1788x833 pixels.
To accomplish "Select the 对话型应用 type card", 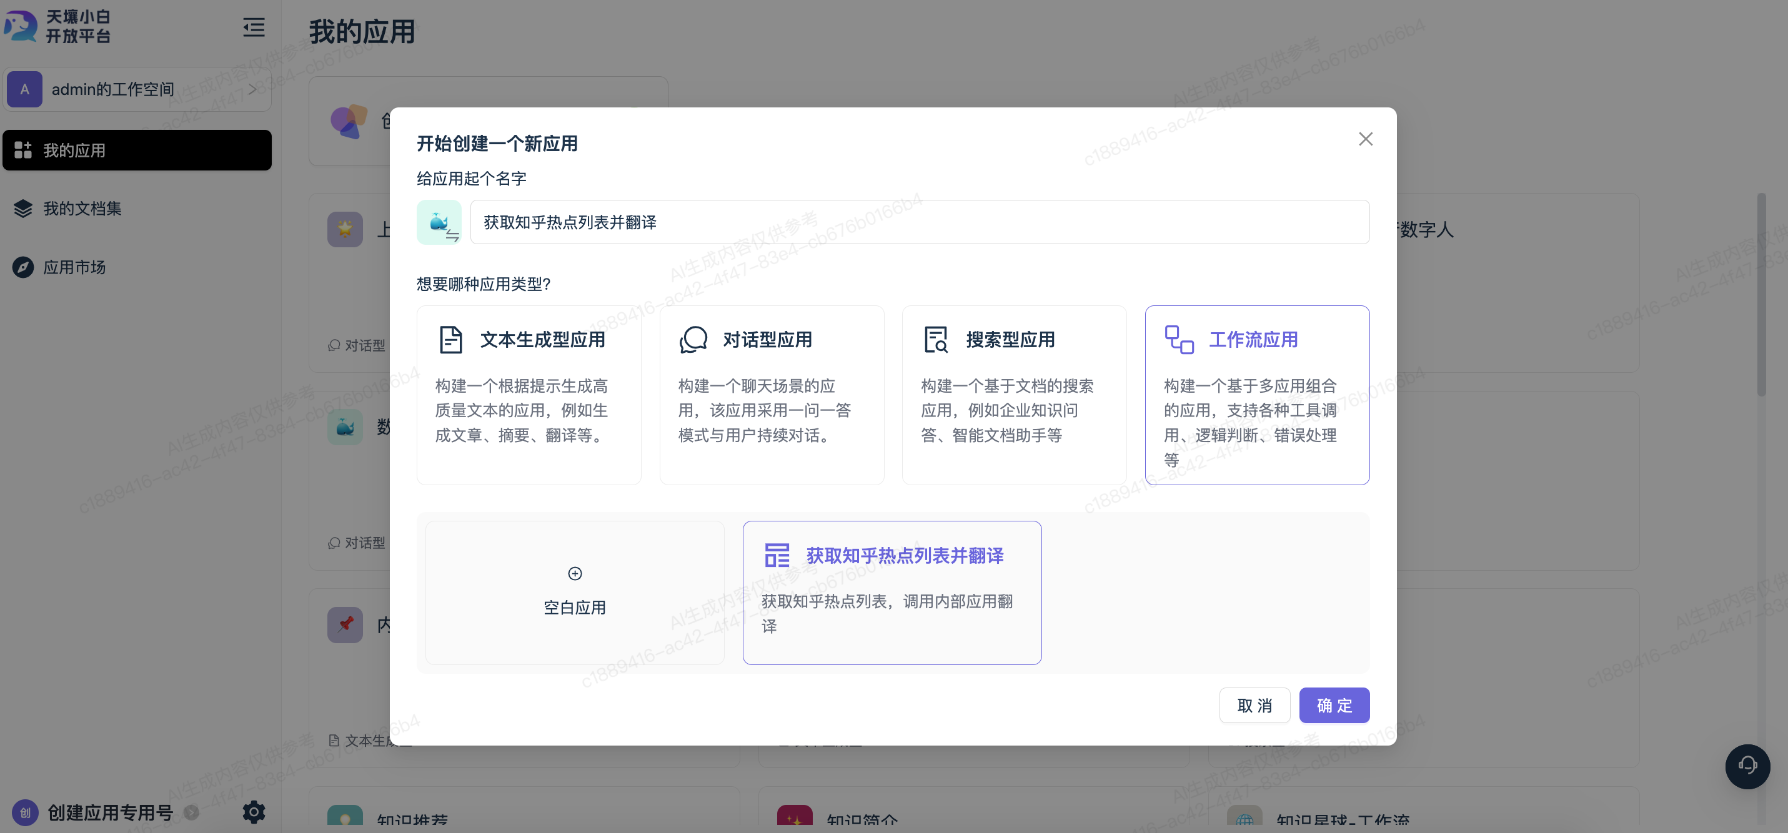I will click(x=771, y=395).
